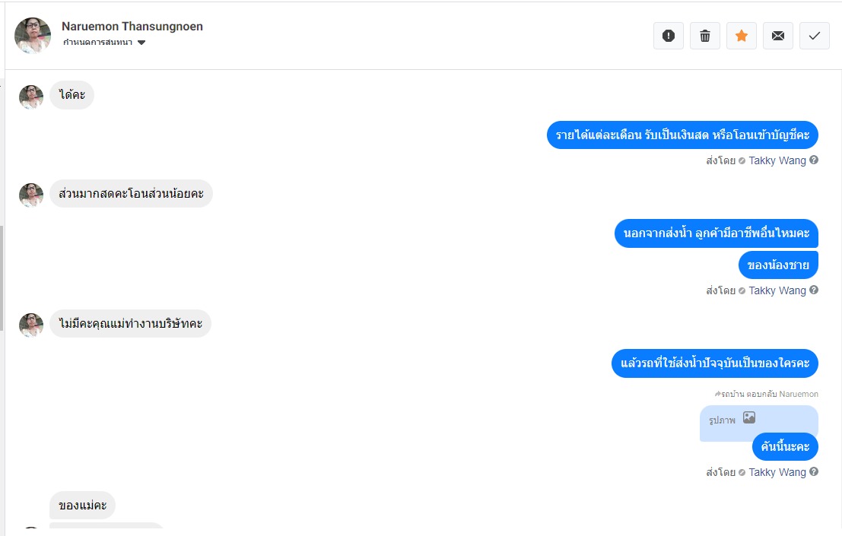The height and width of the screenshot is (536, 842).
Task: Delete conversation with the trash icon
Action: pyautogui.click(x=704, y=36)
